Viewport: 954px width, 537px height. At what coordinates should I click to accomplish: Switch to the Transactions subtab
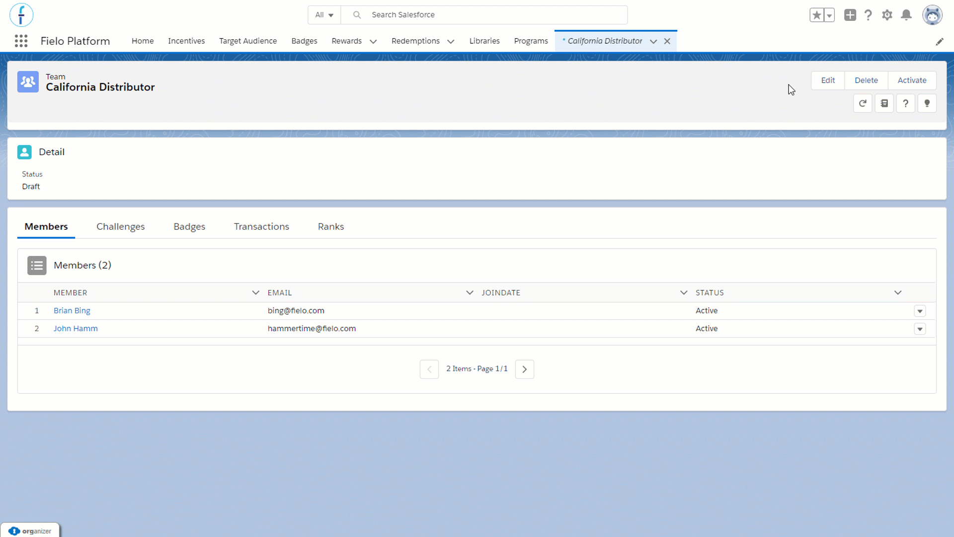(x=261, y=227)
